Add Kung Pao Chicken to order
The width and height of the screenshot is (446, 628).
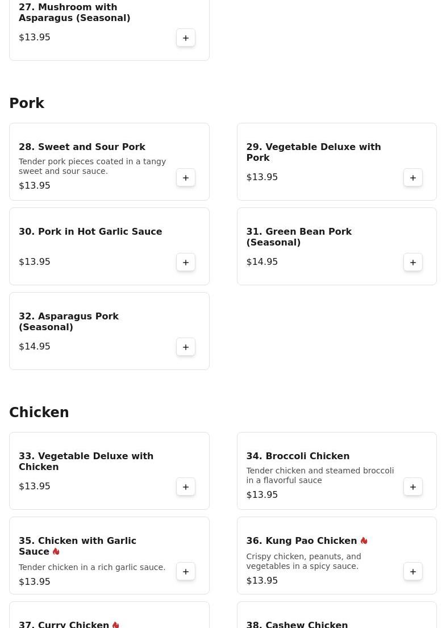[413, 572]
